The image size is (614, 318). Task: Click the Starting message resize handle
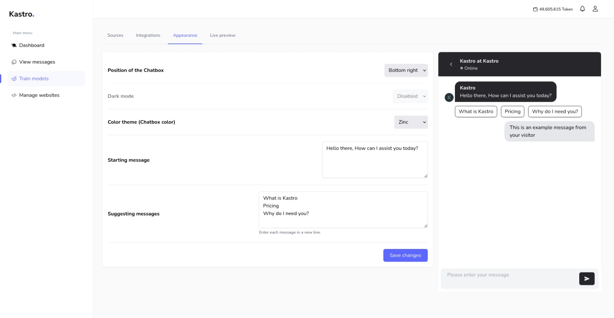[426, 176]
